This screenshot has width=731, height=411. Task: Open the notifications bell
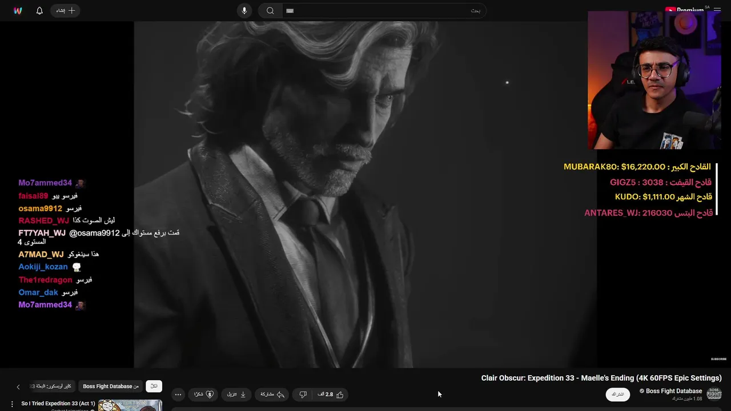pos(39,11)
